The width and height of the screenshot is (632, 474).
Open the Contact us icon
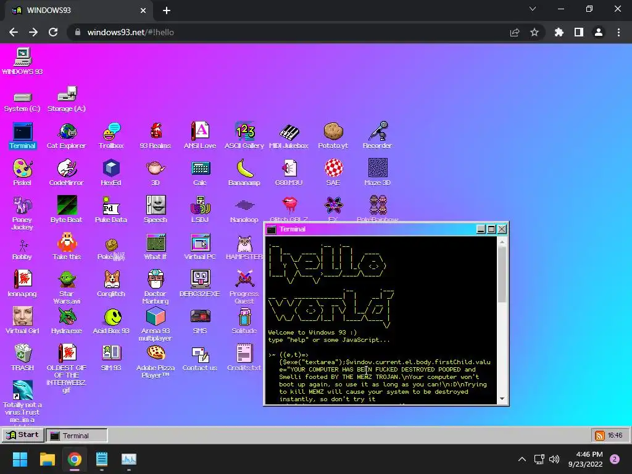[x=200, y=354]
